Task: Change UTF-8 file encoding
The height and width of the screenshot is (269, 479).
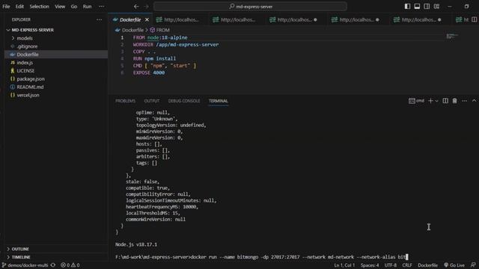Action: (390, 265)
